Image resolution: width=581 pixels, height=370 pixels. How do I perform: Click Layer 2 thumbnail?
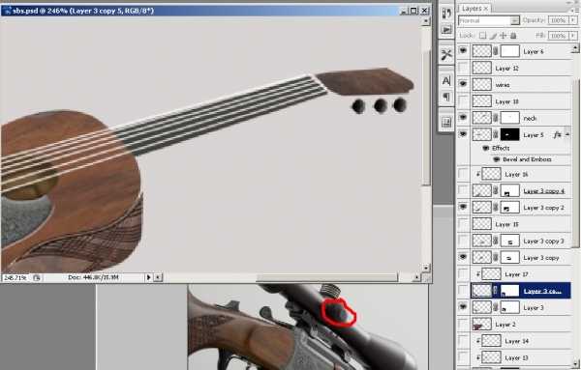click(481, 325)
